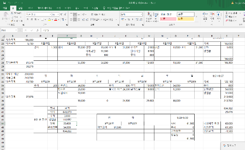The height and width of the screenshot is (150, 245).
Task: Decrease decimal places
Action: tap(141, 19)
